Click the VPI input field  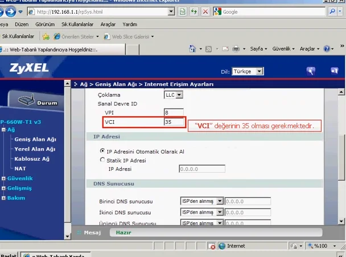tap(174, 112)
